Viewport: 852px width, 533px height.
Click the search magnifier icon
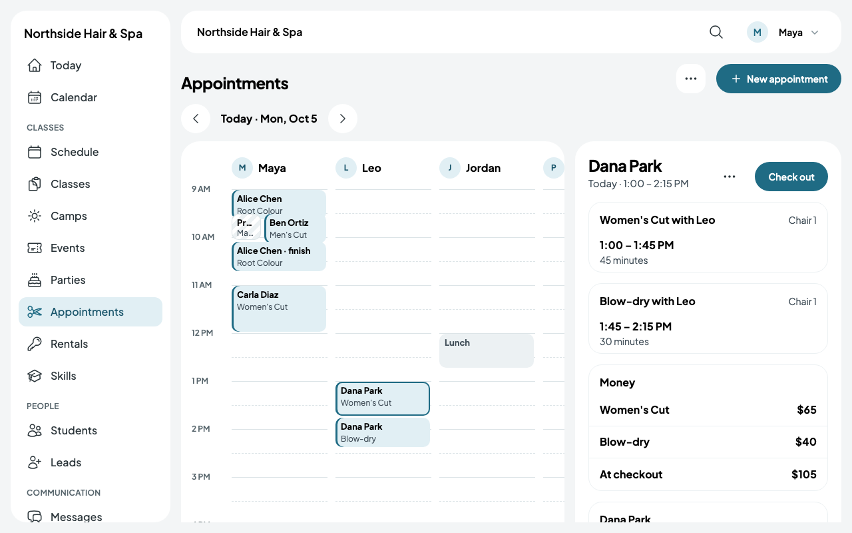(716, 32)
